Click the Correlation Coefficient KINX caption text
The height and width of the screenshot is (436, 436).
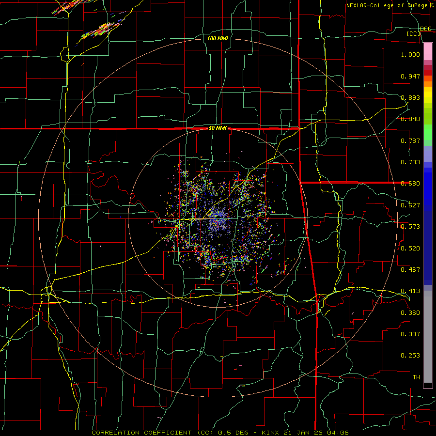220,433
